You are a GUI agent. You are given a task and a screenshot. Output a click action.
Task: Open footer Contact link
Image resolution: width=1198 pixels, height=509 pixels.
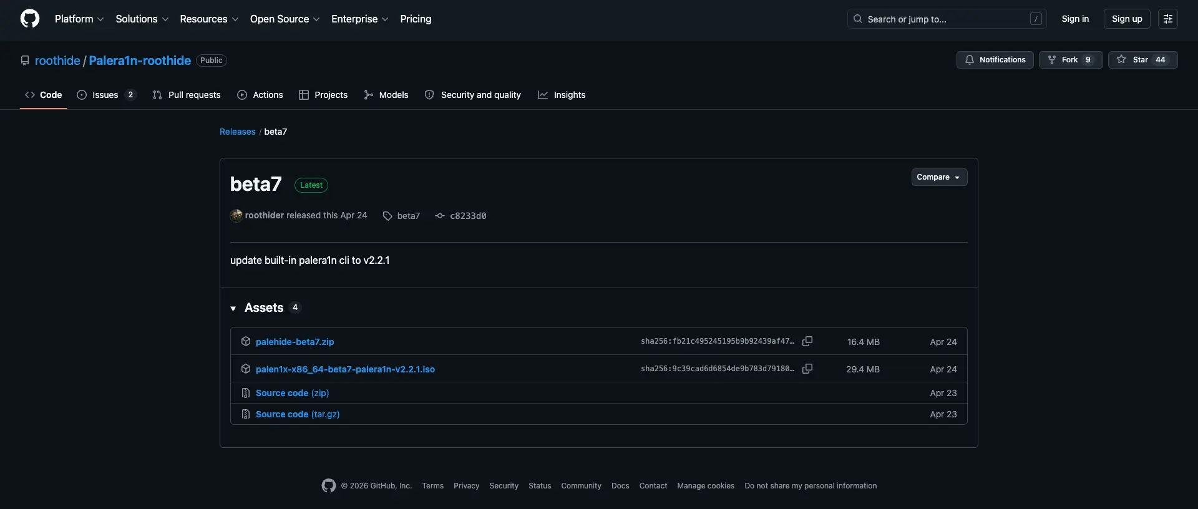coord(653,486)
